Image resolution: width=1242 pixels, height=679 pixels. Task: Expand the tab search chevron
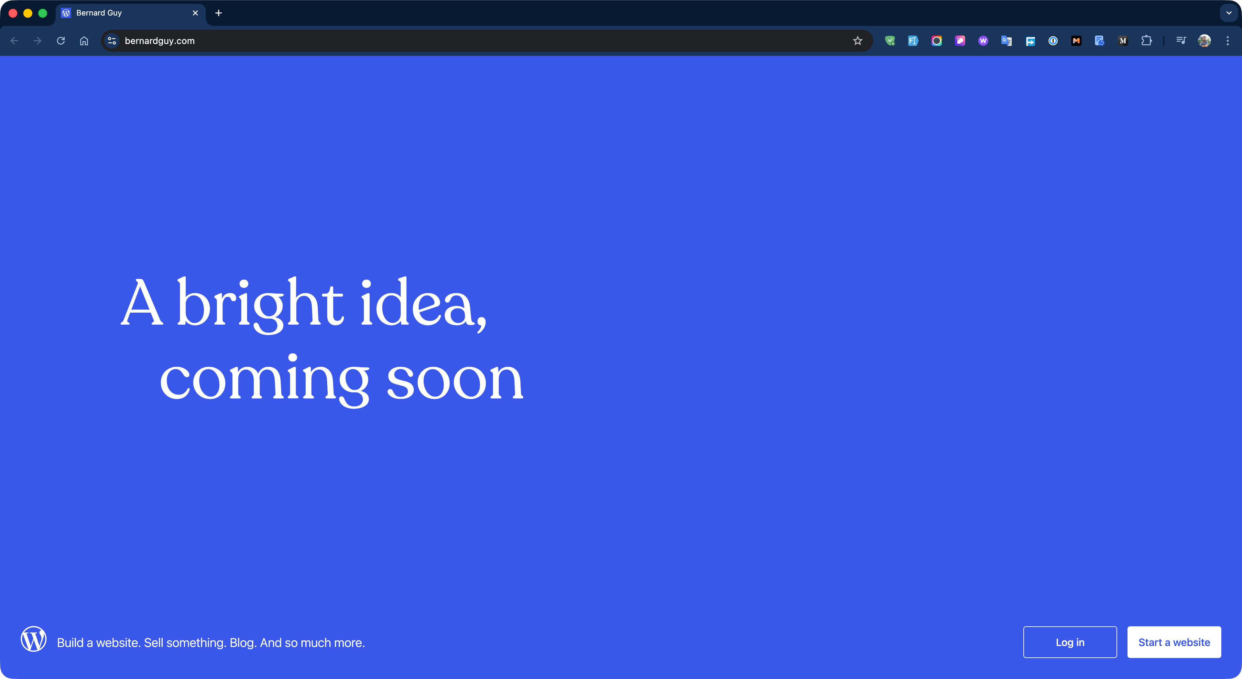[1228, 13]
